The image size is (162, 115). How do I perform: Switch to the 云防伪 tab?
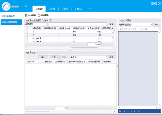[x=65, y=9]
